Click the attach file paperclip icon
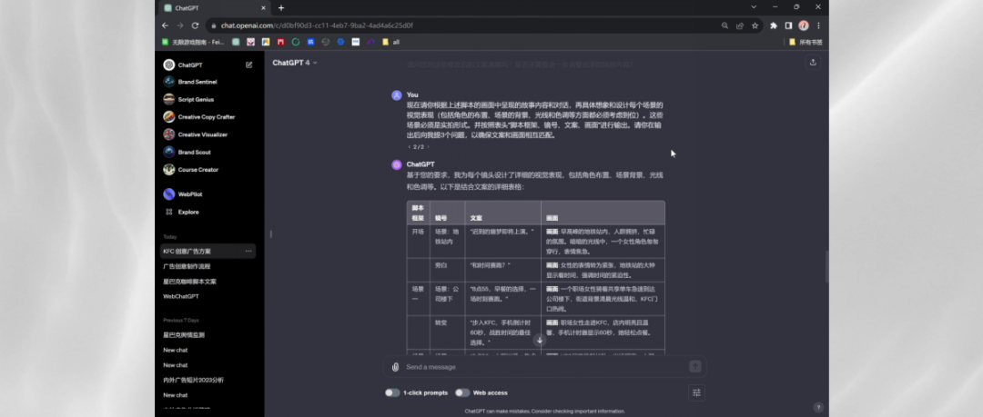Image resolution: width=983 pixels, height=417 pixels. click(x=395, y=367)
